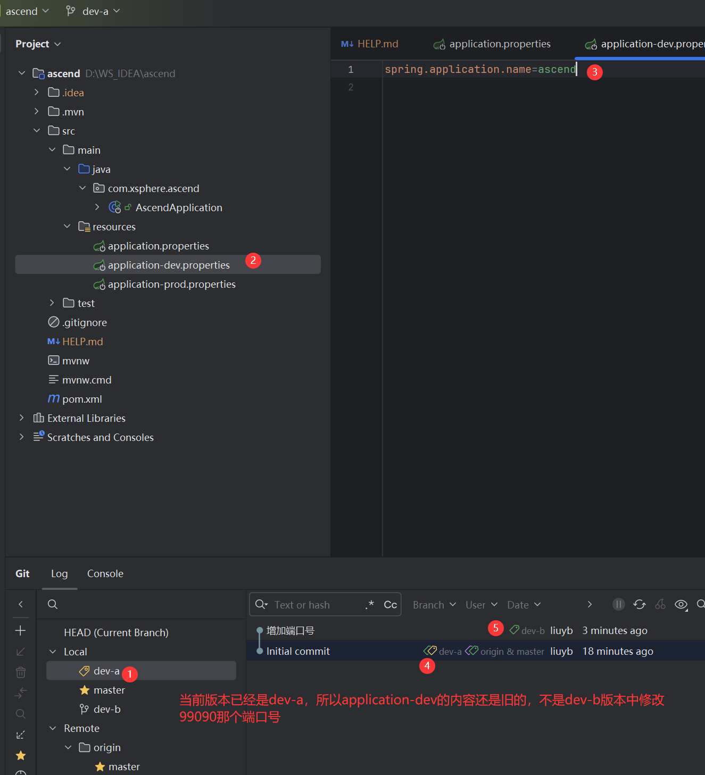Click the New Branch plus icon
Viewport: 705px width, 775px height.
point(20,630)
